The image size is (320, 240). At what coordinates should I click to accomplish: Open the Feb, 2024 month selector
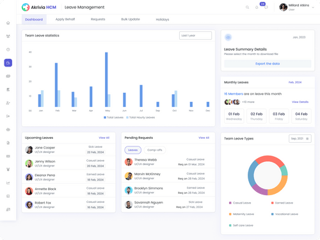[x=295, y=83]
